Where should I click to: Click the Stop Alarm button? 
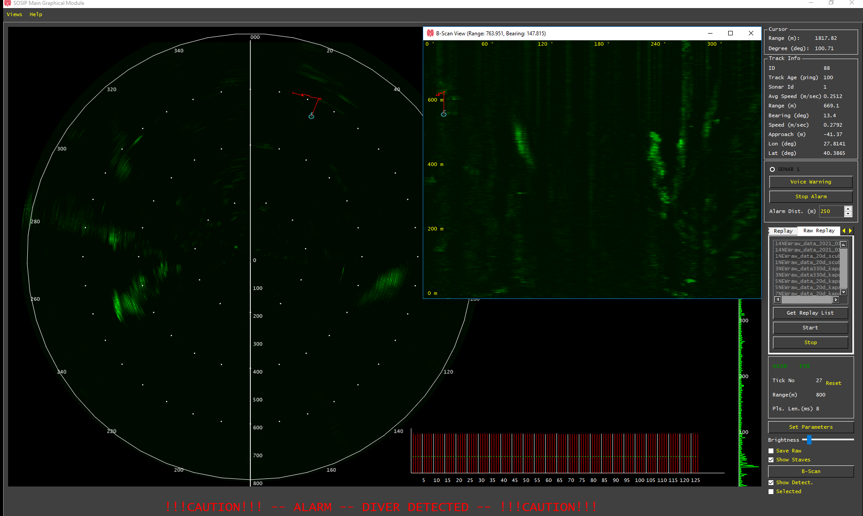pyautogui.click(x=811, y=196)
